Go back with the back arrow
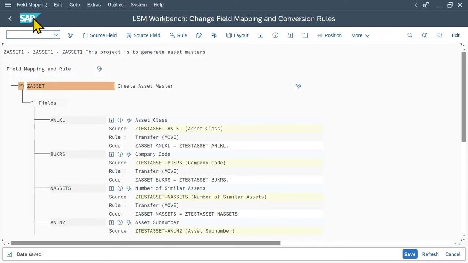Screen dimensions: 468x263 10,19
